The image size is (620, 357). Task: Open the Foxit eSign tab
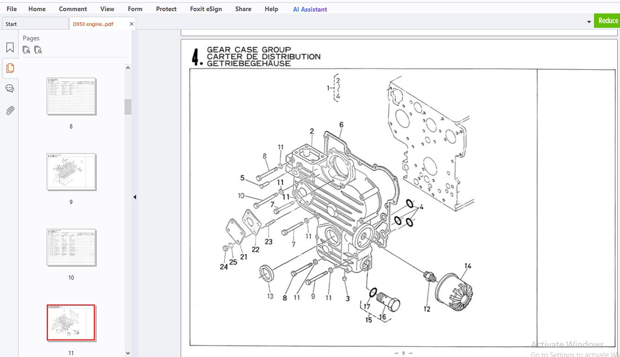point(206,9)
